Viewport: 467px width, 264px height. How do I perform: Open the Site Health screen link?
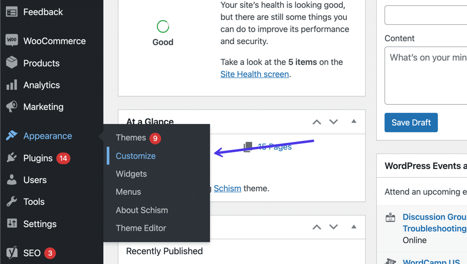click(254, 74)
